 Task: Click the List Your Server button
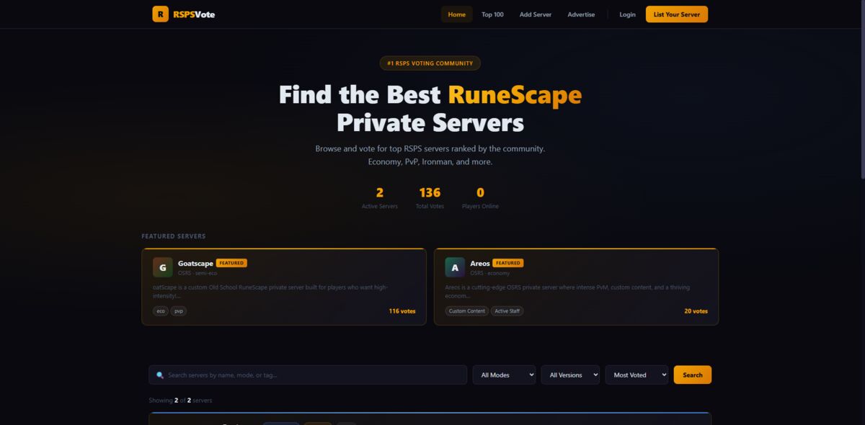coord(676,14)
